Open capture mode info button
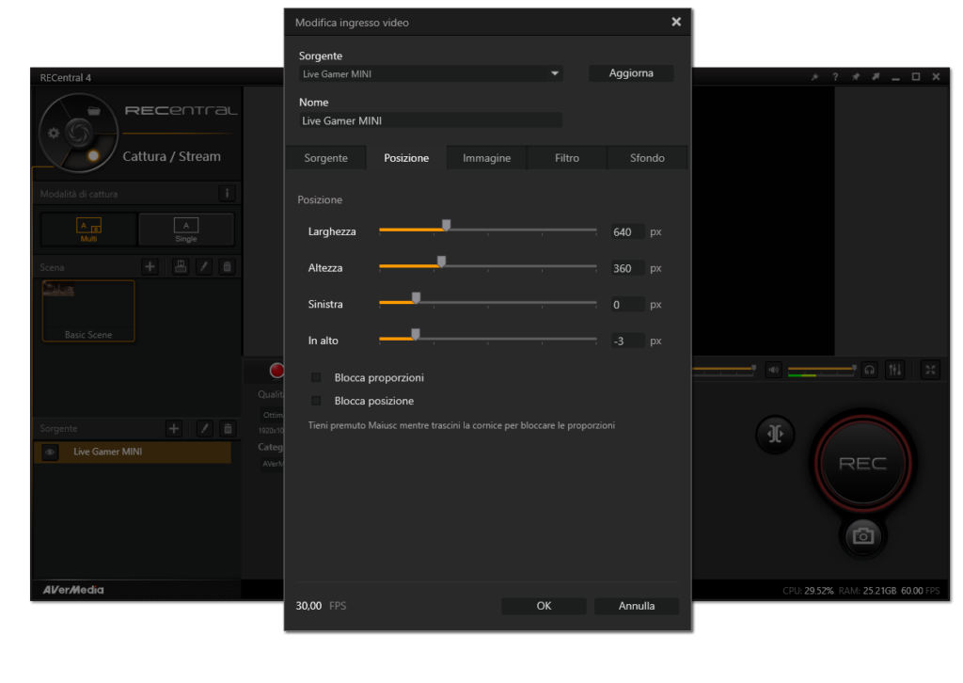The image size is (963, 683). (x=227, y=194)
